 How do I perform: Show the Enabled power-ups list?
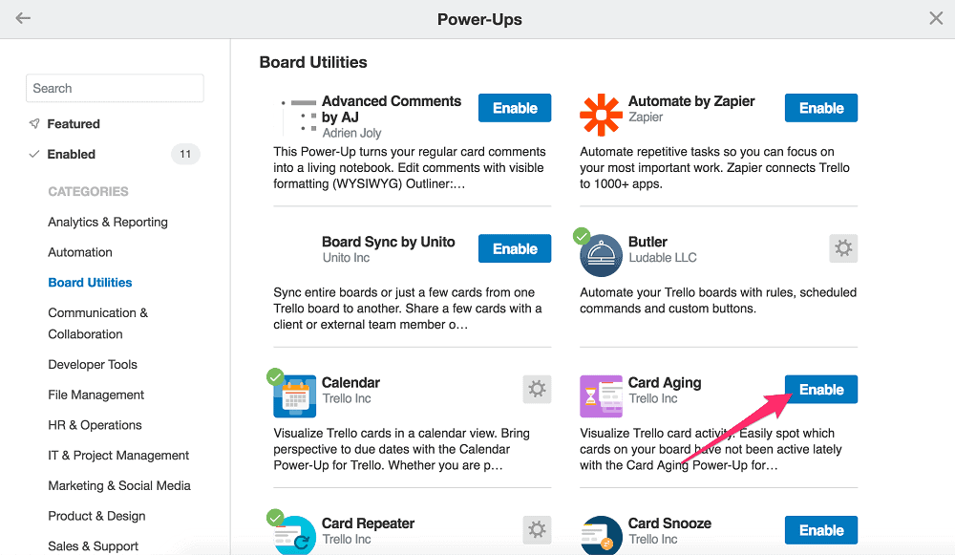coord(72,154)
